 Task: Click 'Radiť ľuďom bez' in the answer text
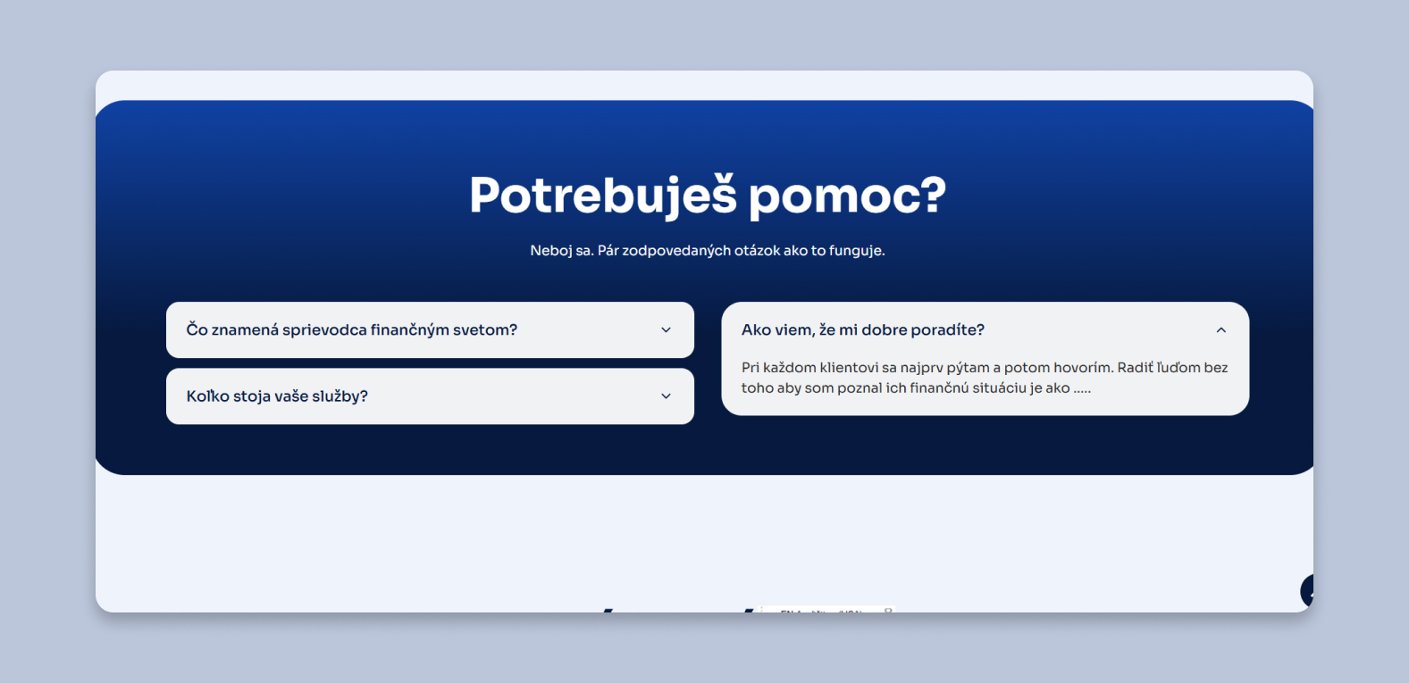(x=1172, y=368)
